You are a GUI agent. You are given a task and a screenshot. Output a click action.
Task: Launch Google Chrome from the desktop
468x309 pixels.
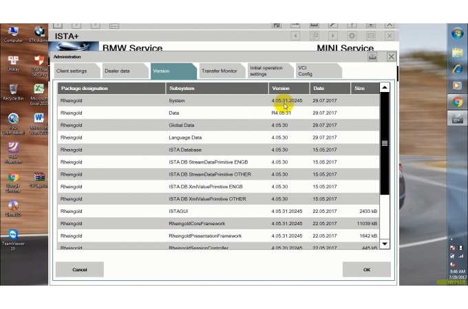click(x=13, y=182)
